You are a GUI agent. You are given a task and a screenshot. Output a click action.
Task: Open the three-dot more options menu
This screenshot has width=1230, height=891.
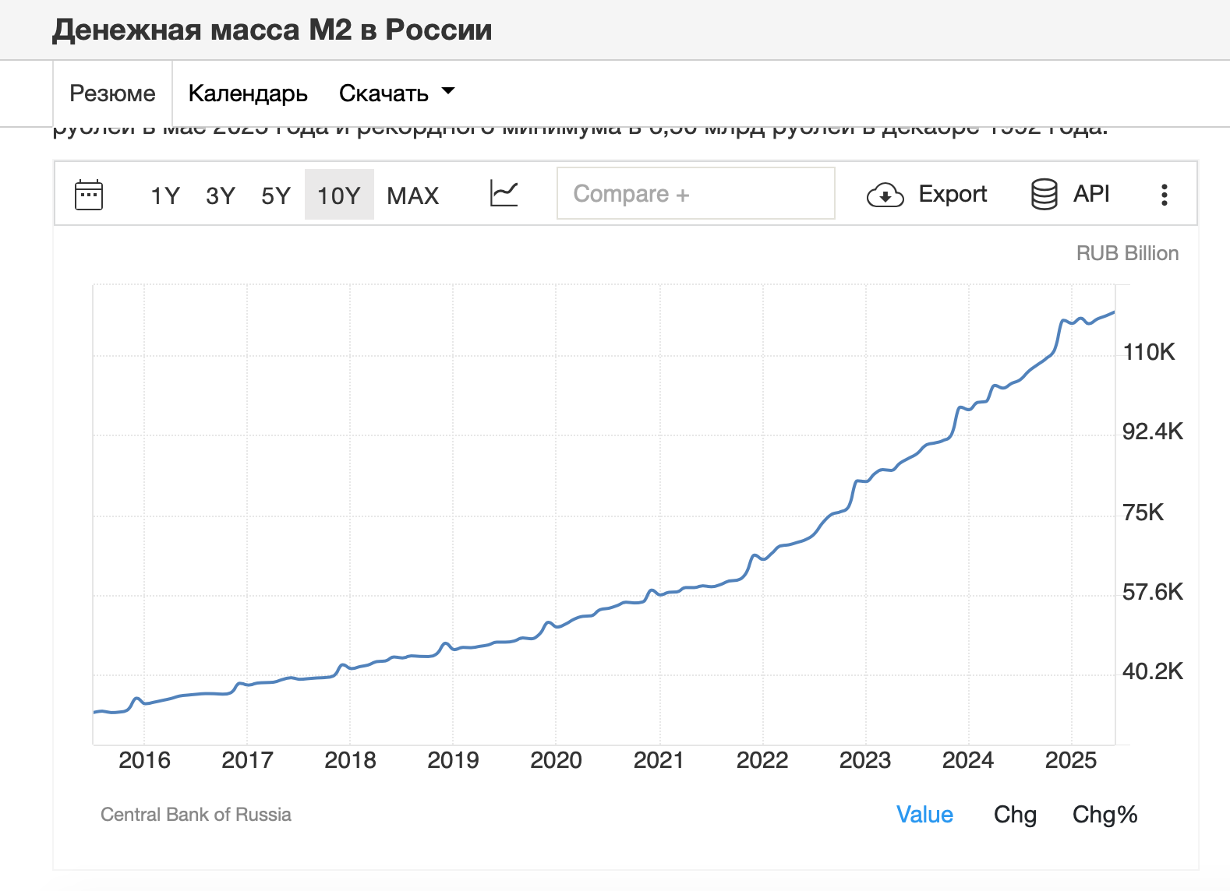click(1164, 195)
